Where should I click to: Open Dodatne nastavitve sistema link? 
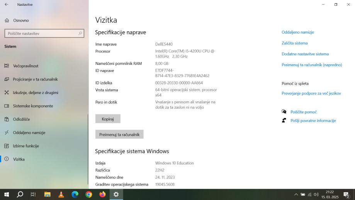coord(305,54)
